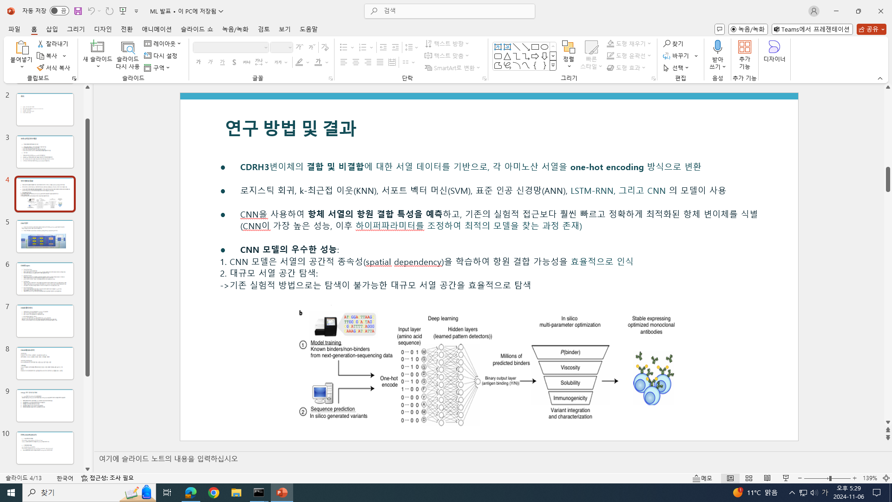Click the New Slide icon
The width and height of the screenshot is (892, 502).
click(x=97, y=47)
